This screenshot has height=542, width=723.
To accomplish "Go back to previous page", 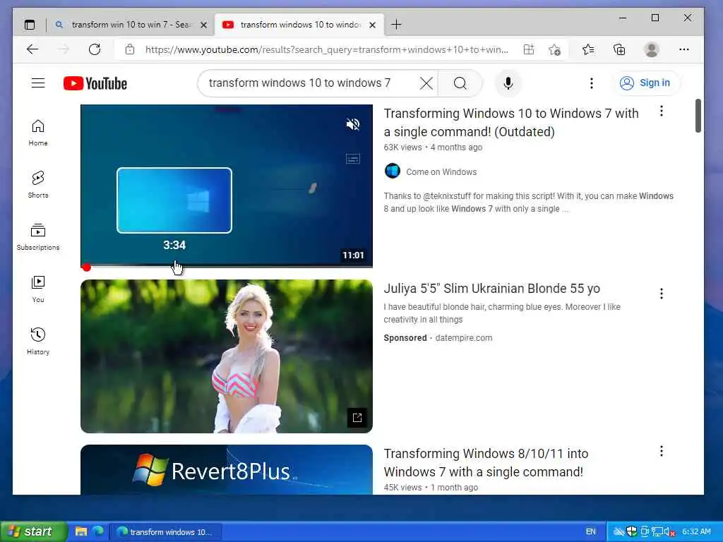I will click(32, 49).
